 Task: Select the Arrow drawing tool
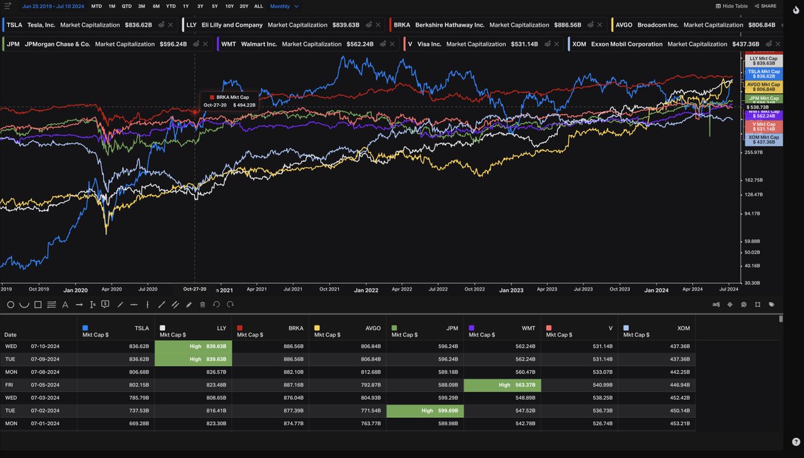click(x=79, y=305)
